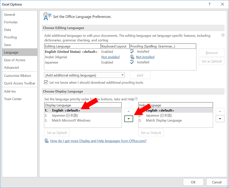
Task: Open the get more Display and Help languages link
Action: click(x=98, y=141)
